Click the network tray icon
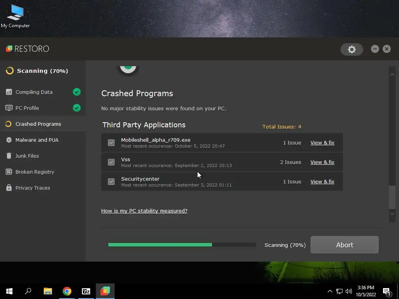 click(x=339, y=291)
